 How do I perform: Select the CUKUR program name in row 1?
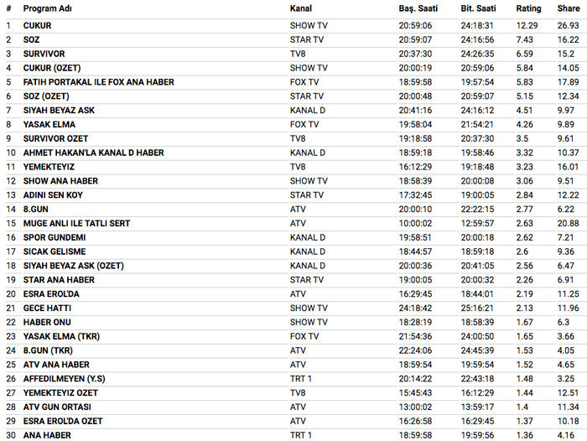pyautogui.click(x=38, y=25)
